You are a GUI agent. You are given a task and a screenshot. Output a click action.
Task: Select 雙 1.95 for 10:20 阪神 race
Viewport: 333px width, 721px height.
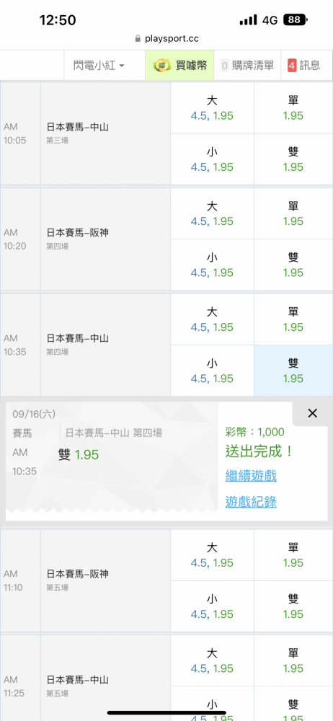click(x=293, y=265)
